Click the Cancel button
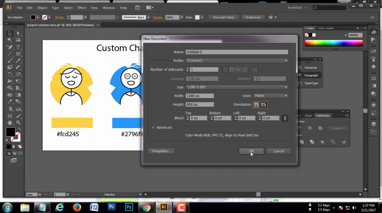 [278, 151]
